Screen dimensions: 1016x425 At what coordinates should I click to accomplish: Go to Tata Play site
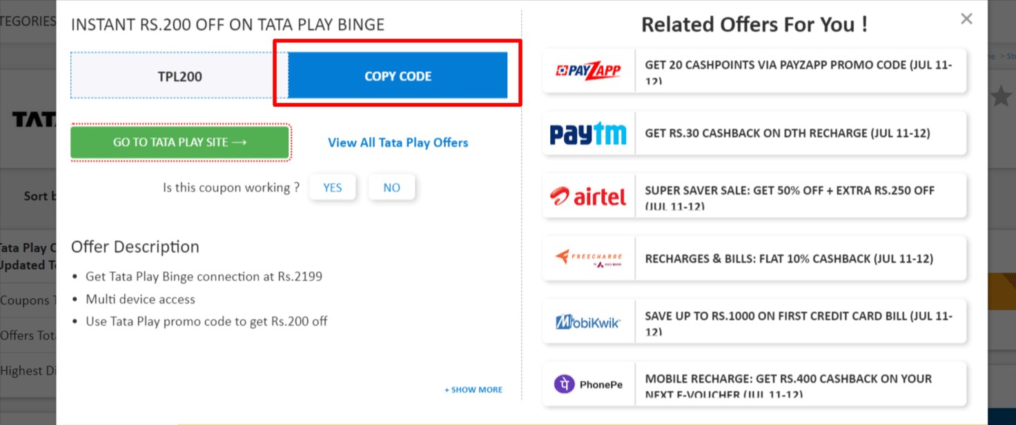click(x=179, y=142)
